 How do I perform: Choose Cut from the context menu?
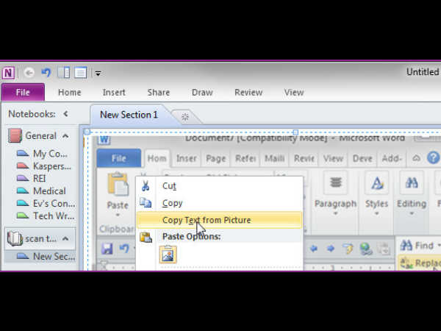click(x=220, y=186)
